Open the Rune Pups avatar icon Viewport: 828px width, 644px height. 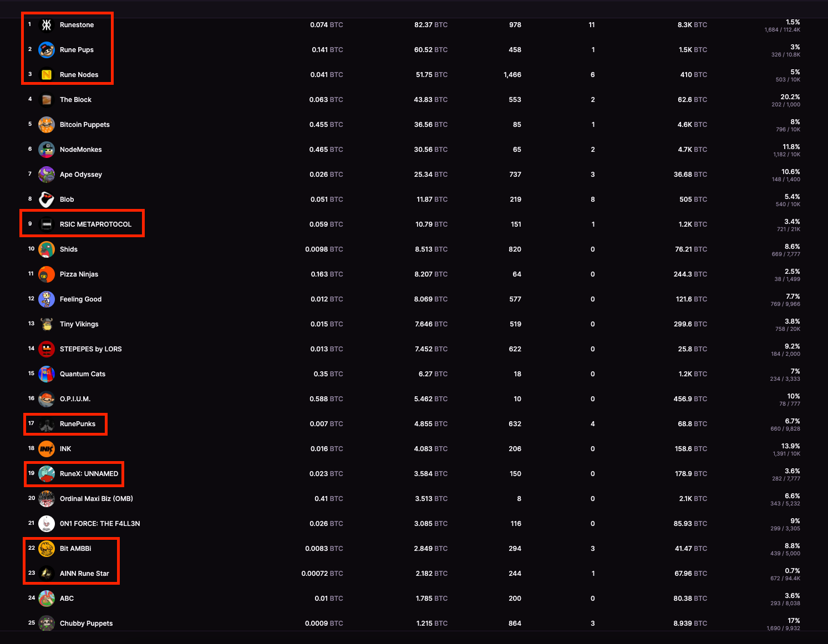pos(47,50)
